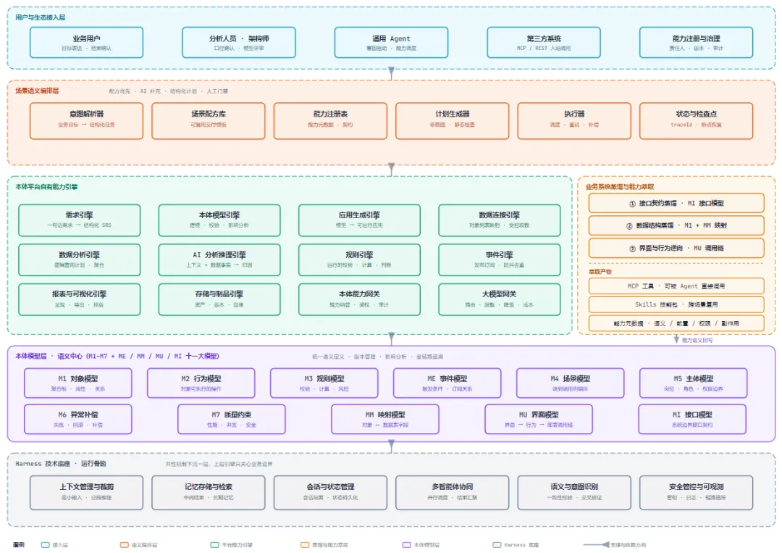Image resolution: width=782 pixels, height=553 pixels.
Task: Click the 存储与制品引擎 box
Action: (219, 299)
